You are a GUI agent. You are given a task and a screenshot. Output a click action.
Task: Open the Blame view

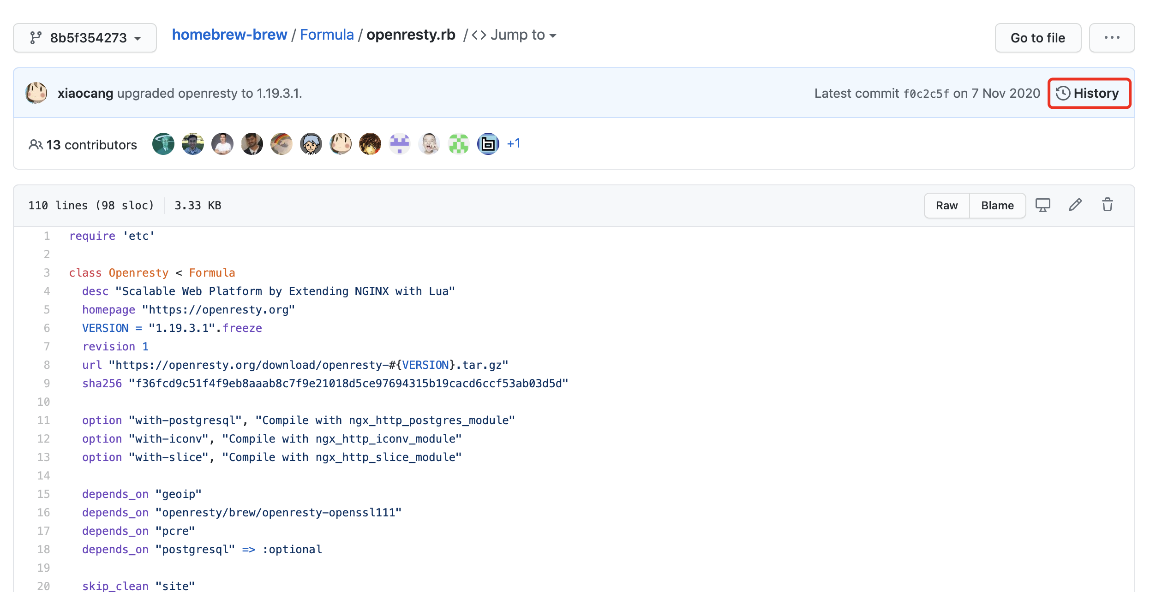click(997, 206)
